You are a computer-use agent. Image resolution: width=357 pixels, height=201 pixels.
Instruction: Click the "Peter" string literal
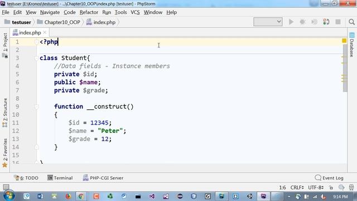point(110,131)
